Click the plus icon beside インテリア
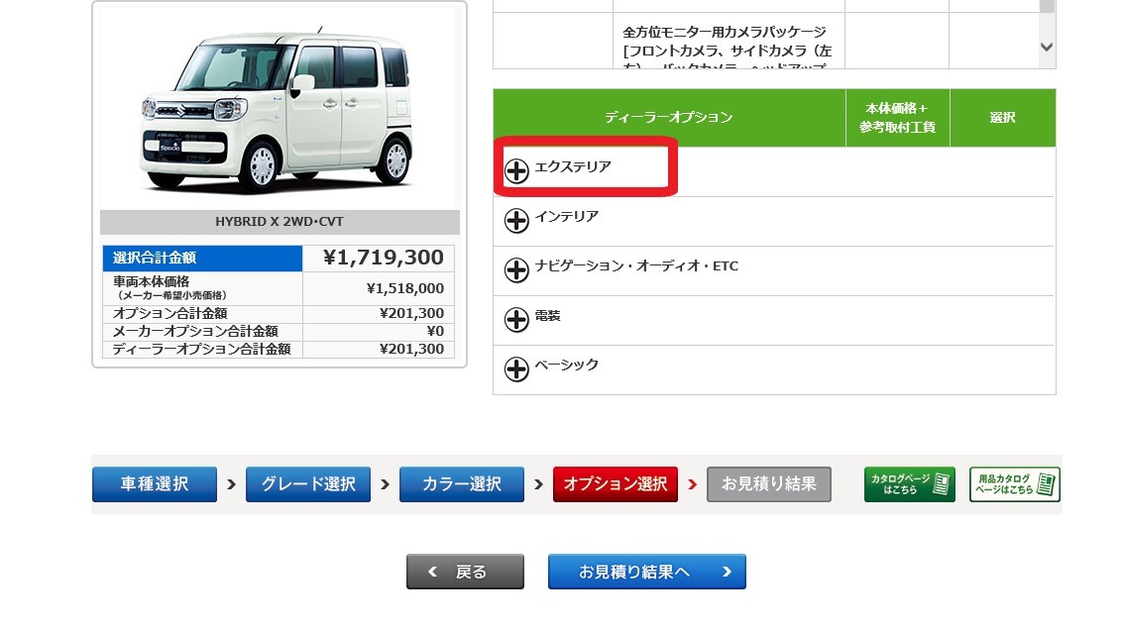Screen dimensions: 1123x631 click(x=516, y=220)
